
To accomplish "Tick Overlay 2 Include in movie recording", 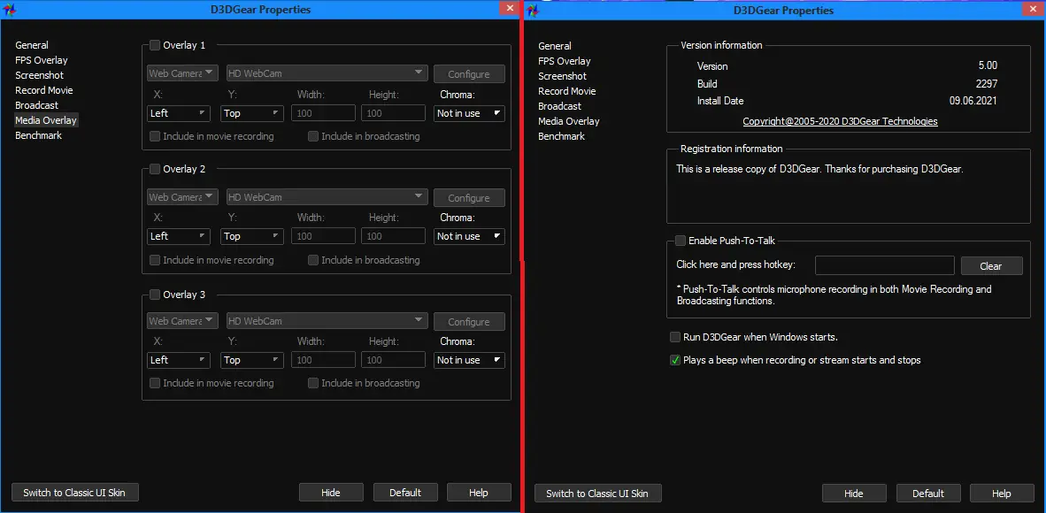I will (x=155, y=260).
